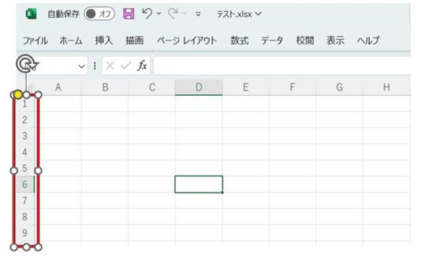Switch to the 挿入 ribbon tab
Screen dimensions: 424x256
click(x=104, y=41)
